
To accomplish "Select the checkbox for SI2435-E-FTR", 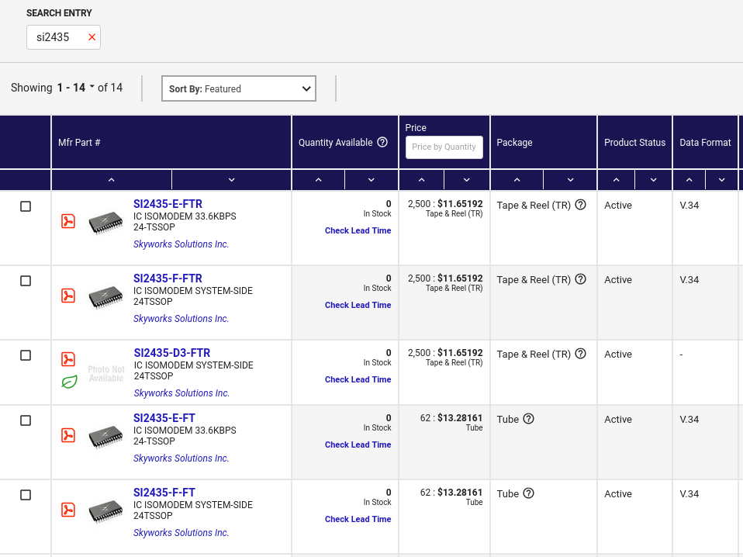I will click(26, 206).
